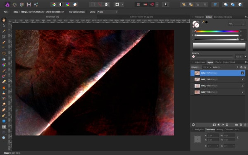Open the Reflect blend mode dropdown

225,67
